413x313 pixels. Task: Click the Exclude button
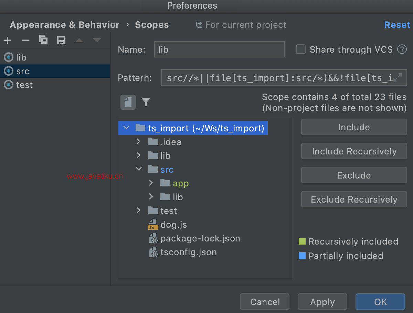tap(354, 175)
